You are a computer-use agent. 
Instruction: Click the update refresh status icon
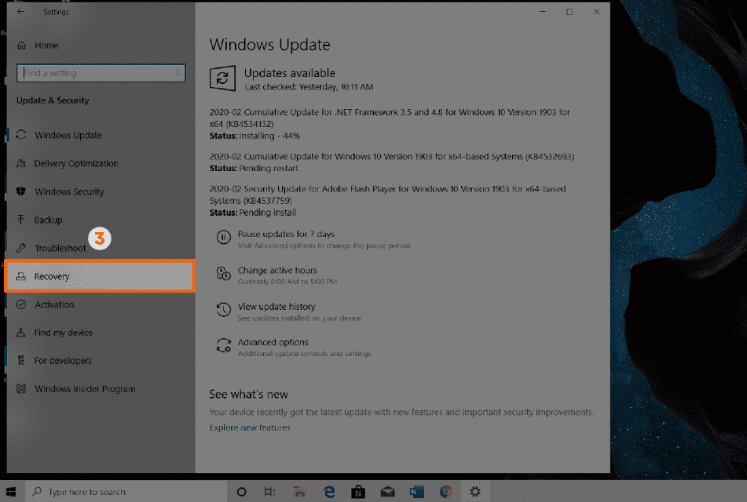point(222,78)
